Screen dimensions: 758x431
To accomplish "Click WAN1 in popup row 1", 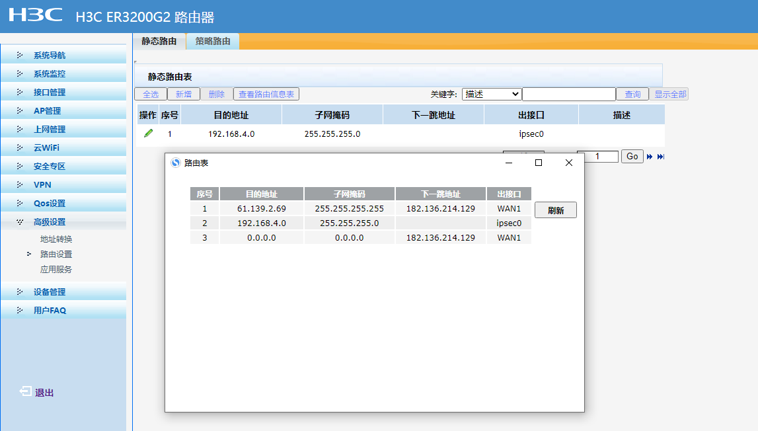I will [x=509, y=208].
